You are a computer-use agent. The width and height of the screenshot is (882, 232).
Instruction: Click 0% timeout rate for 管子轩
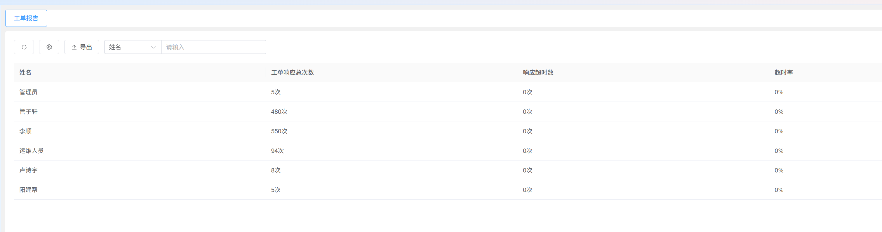coord(779,111)
